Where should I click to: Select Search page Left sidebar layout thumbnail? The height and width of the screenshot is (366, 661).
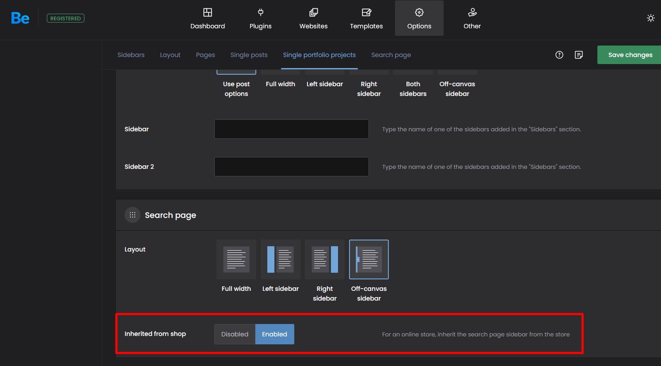point(281,259)
